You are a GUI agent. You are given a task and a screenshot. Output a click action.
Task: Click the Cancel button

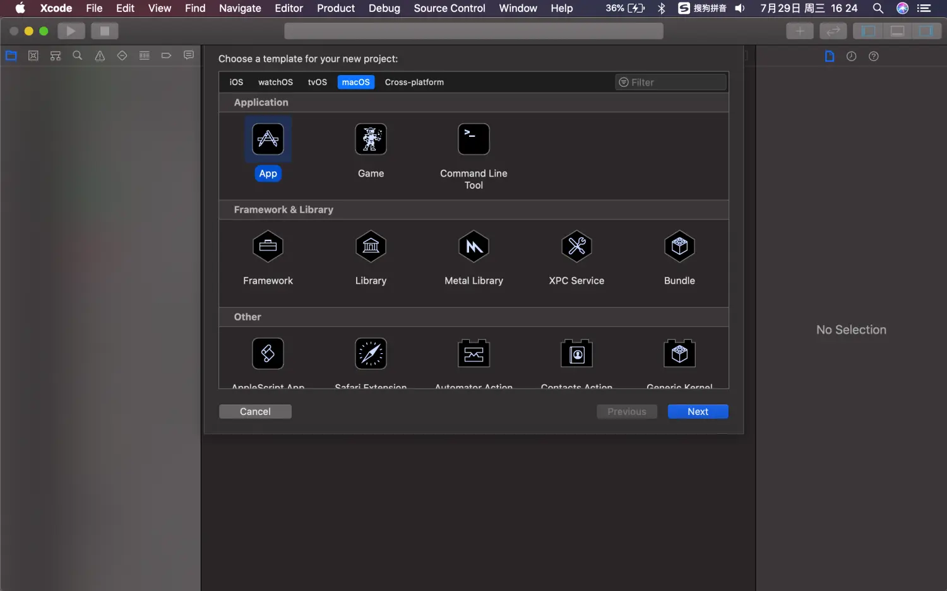[x=255, y=411]
